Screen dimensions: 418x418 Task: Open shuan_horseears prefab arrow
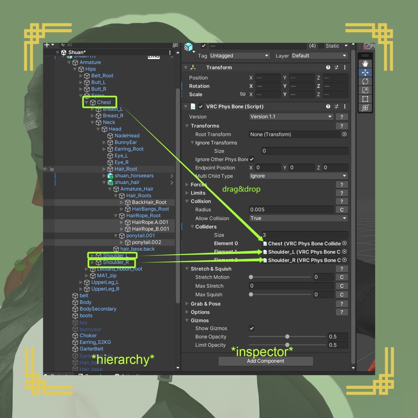(172, 176)
